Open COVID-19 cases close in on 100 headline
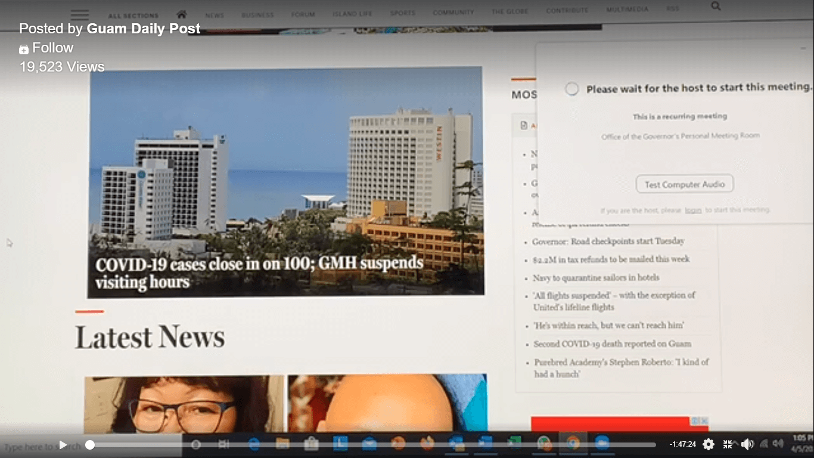 point(259,272)
